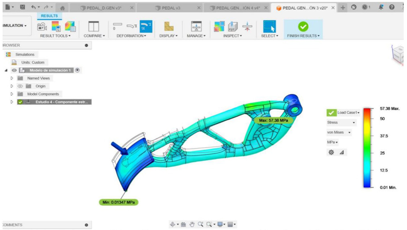
Task: Open the von Mises dropdown
Action: (339, 133)
